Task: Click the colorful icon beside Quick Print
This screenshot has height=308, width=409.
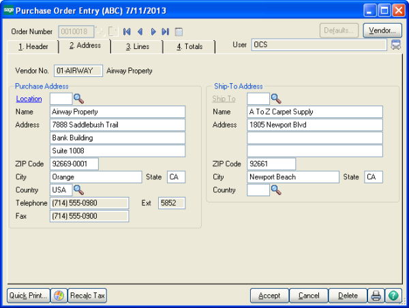Action: (x=59, y=296)
